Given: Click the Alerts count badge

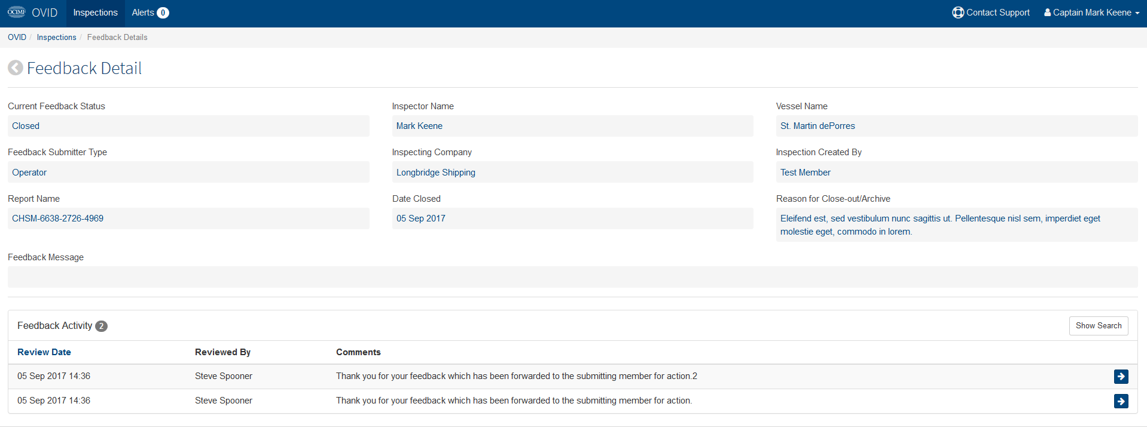Looking at the screenshot, I should 163,13.
